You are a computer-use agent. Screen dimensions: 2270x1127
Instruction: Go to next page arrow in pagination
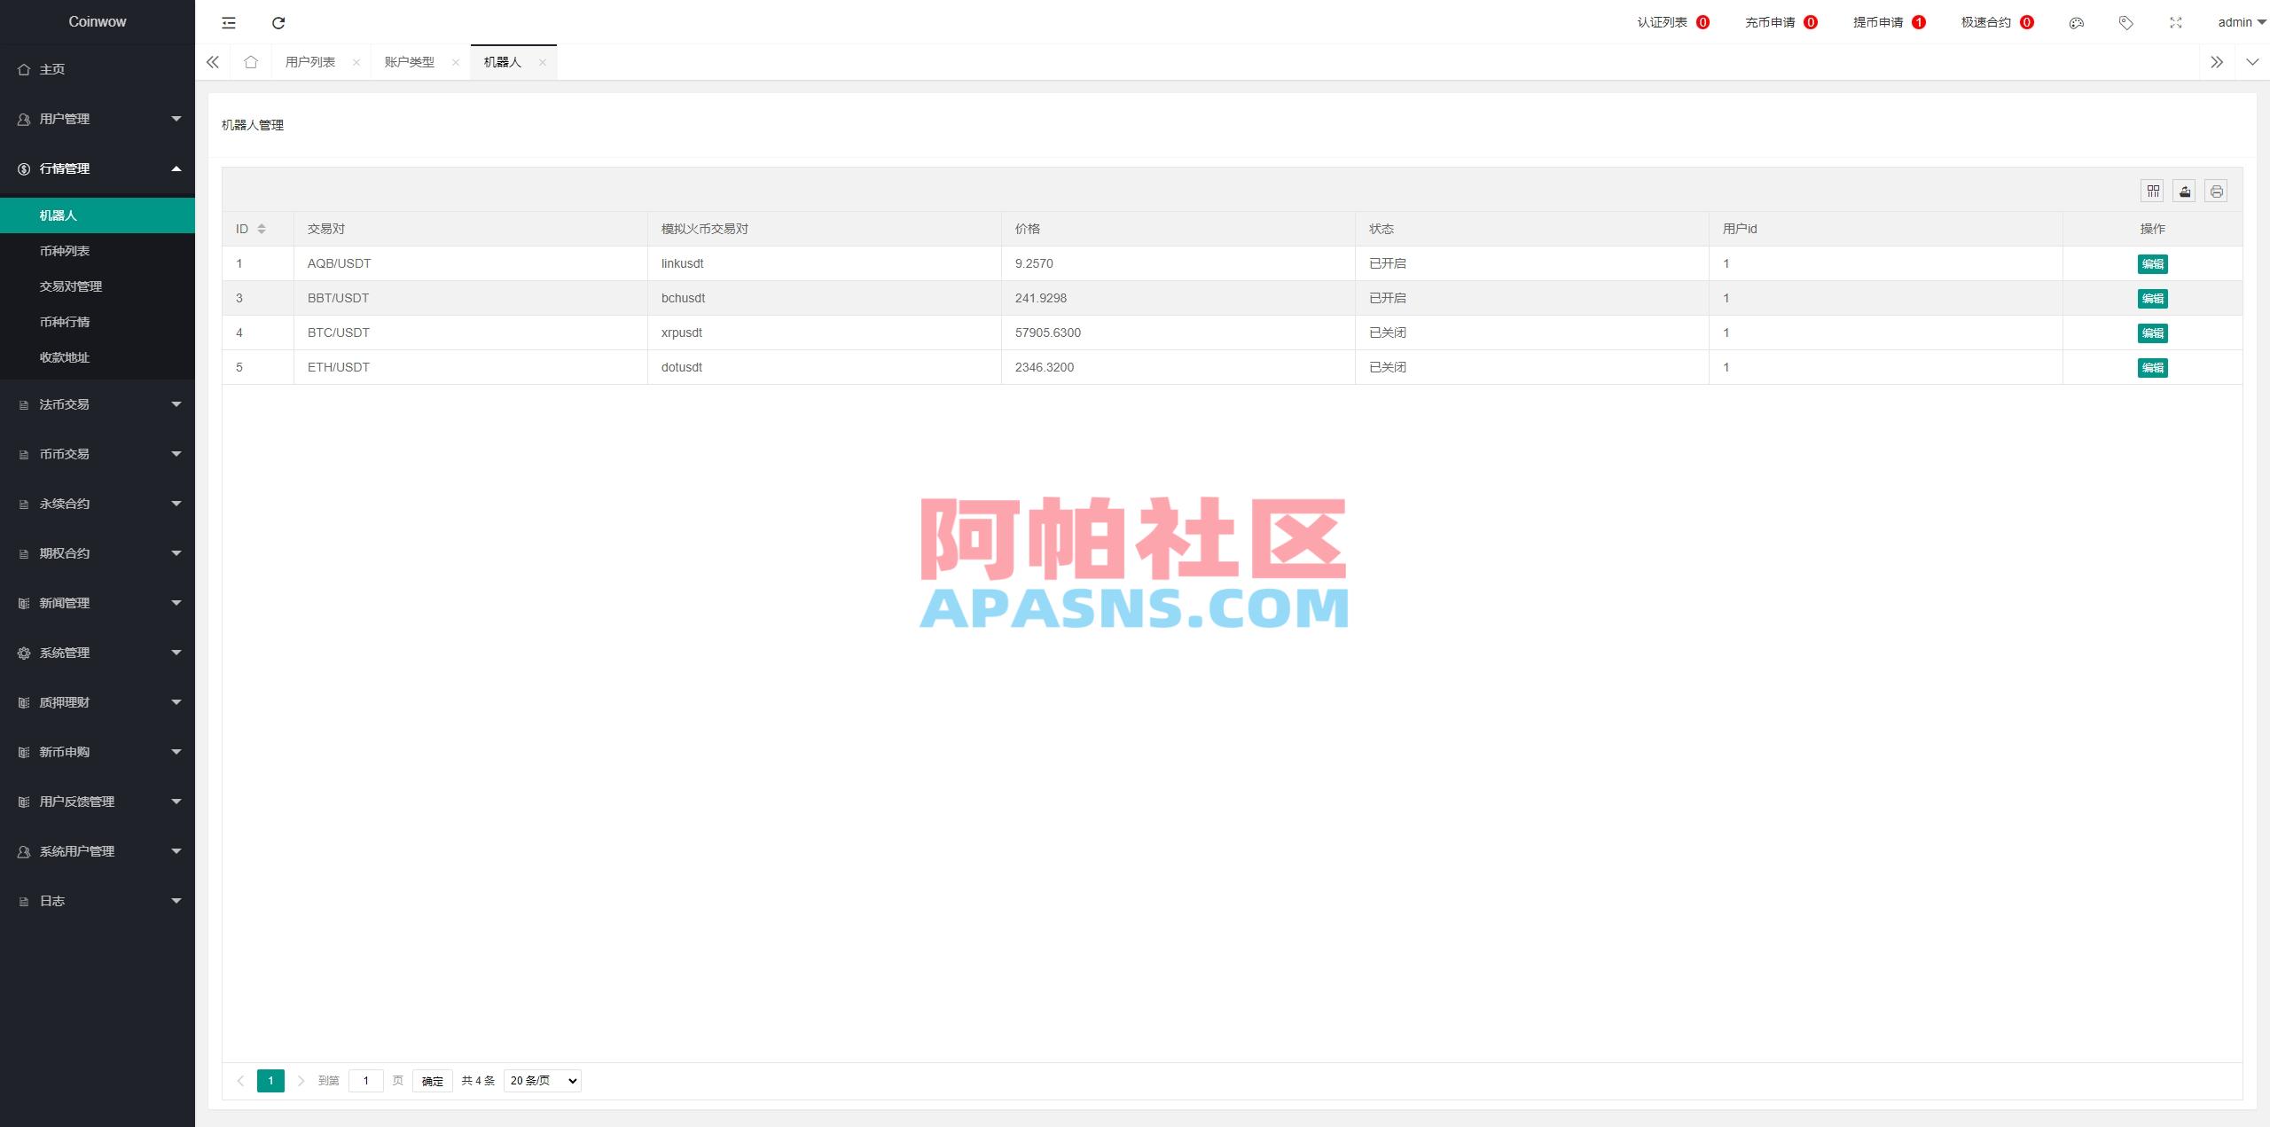(301, 1081)
